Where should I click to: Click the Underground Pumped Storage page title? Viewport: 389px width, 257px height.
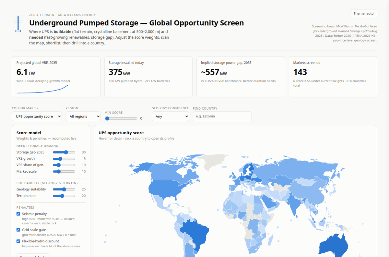click(x=136, y=23)
